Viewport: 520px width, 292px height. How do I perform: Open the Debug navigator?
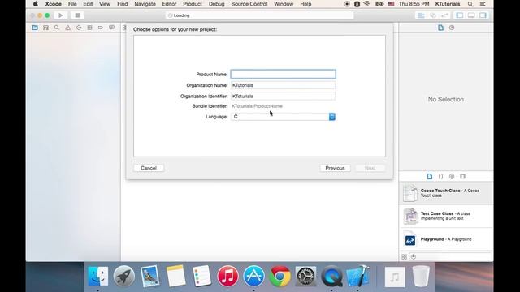click(89, 28)
